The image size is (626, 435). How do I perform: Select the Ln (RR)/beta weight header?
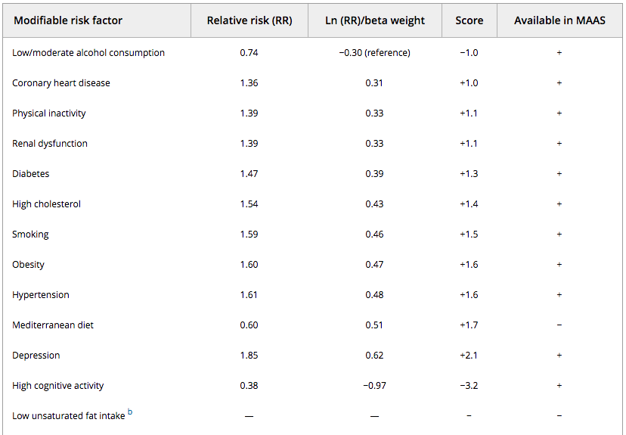(x=375, y=20)
